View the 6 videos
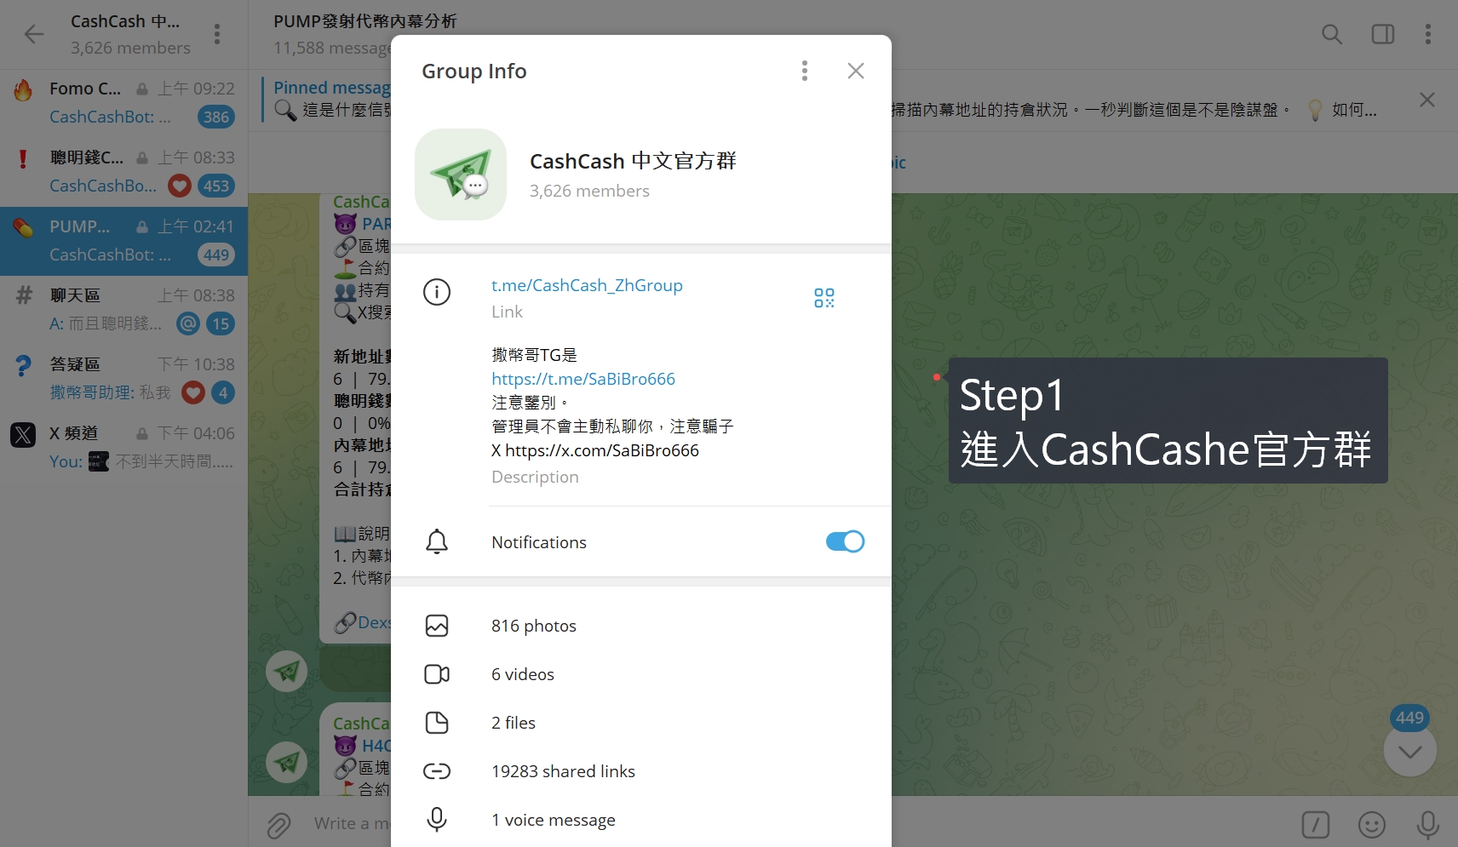Screen dimensions: 1458x847 point(522,674)
